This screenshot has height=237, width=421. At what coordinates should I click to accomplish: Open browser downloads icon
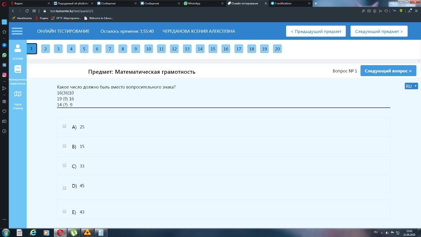coord(409,11)
